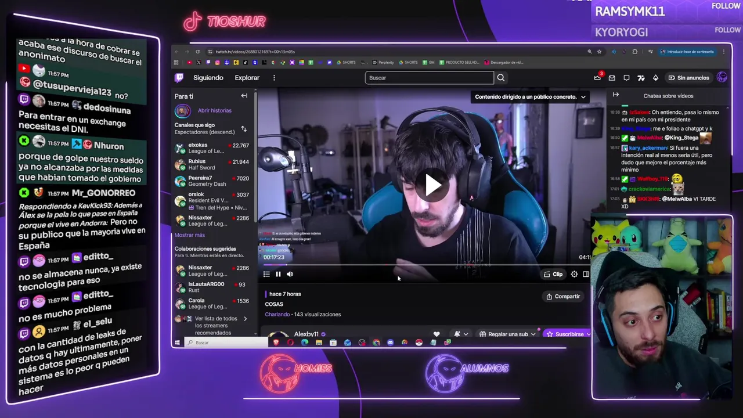Open video chapters list icon

[x=266, y=274]
